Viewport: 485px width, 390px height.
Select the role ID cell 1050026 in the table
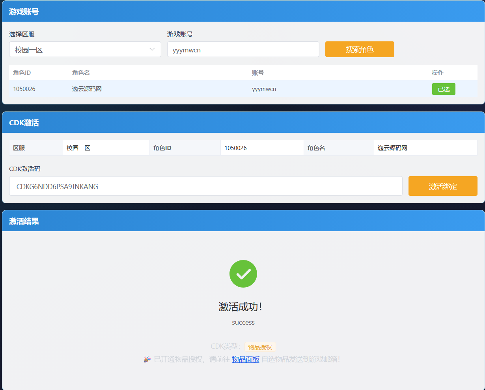pos(24,89)
